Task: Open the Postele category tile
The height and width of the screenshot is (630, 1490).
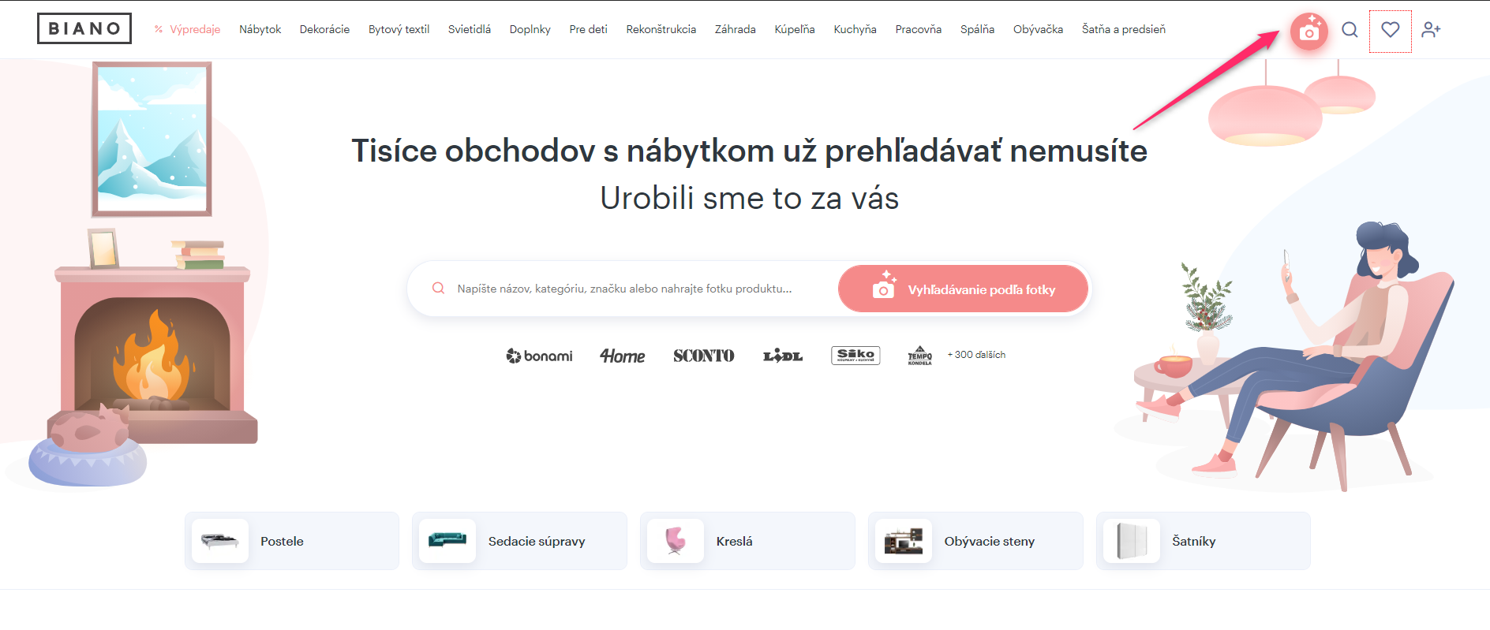Action: coord(291,541)
